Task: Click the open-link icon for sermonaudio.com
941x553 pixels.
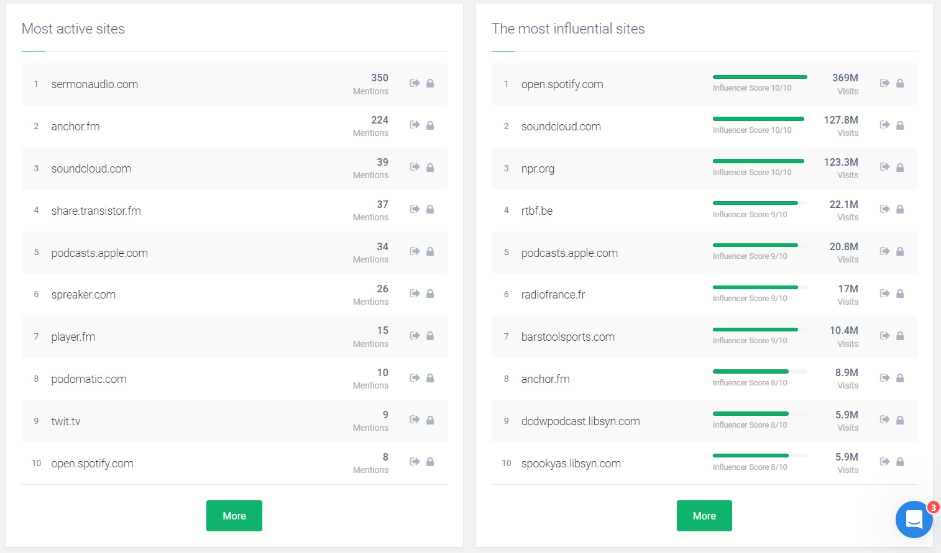Action: 415,83
